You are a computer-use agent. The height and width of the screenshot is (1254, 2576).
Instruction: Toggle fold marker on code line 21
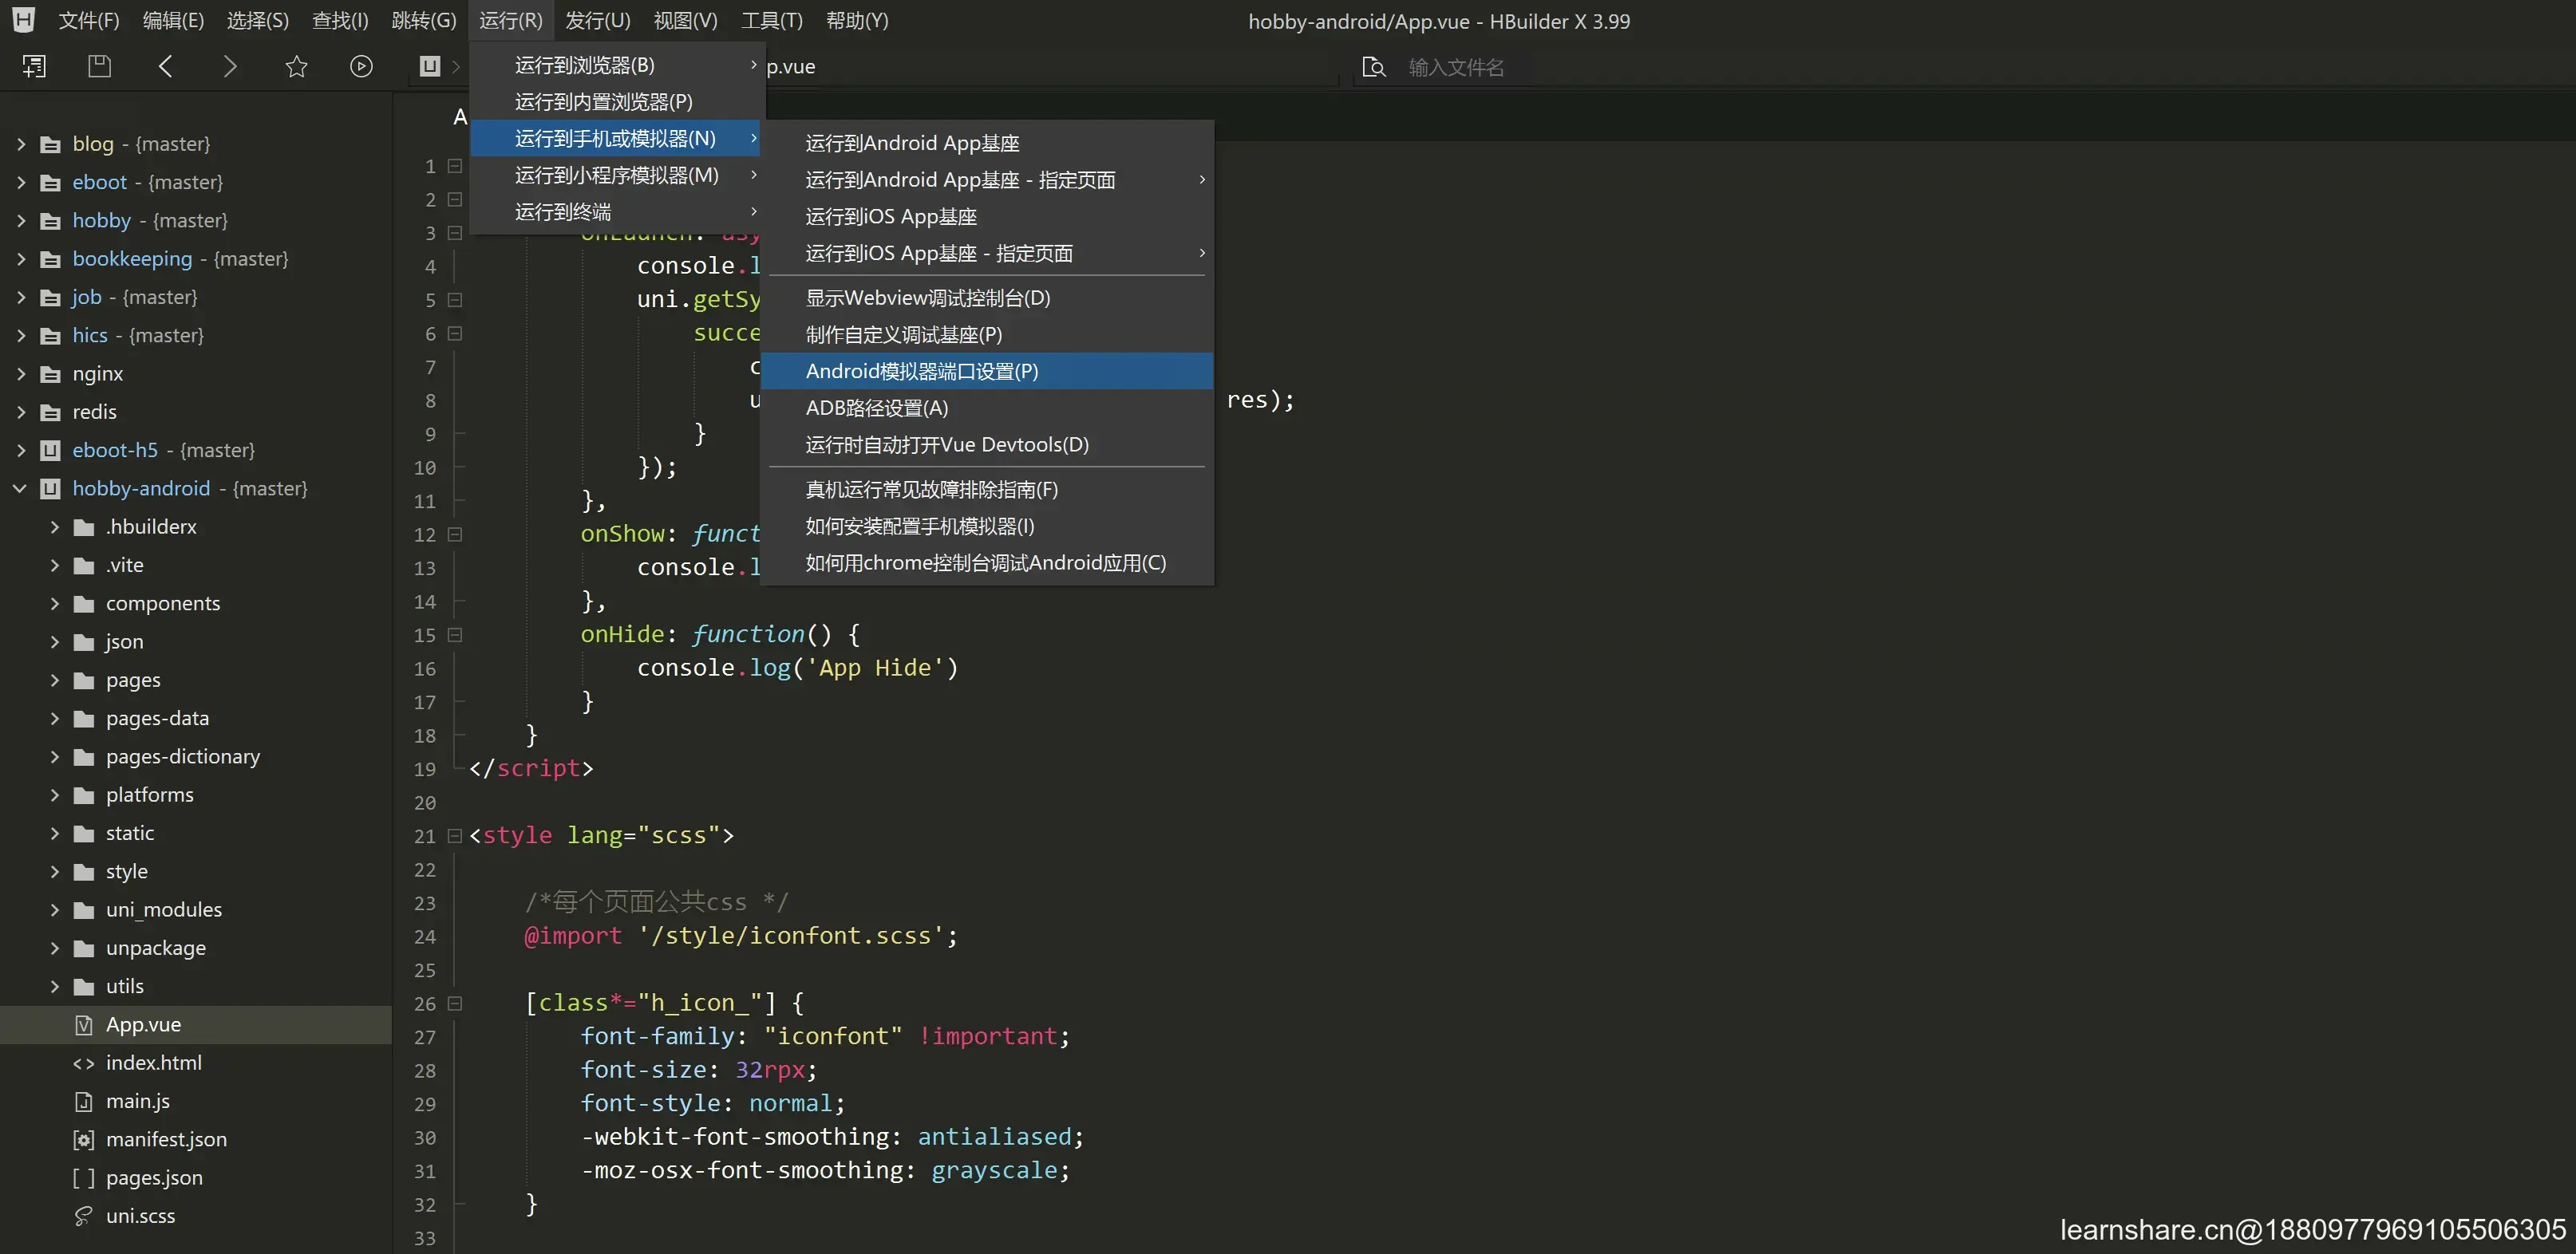(x=455, y=836)
